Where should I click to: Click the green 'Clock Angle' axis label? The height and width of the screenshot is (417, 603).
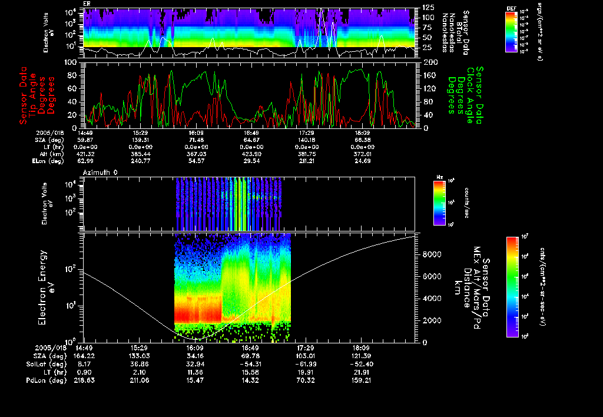click(x=470, y=95)
